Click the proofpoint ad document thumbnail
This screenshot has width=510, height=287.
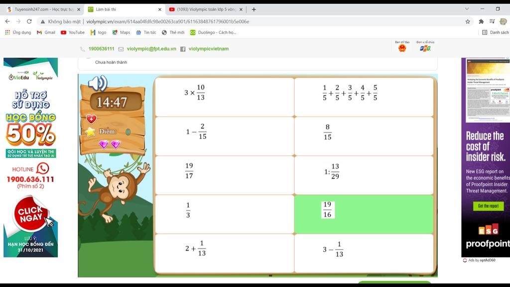(x=488, y=90)
